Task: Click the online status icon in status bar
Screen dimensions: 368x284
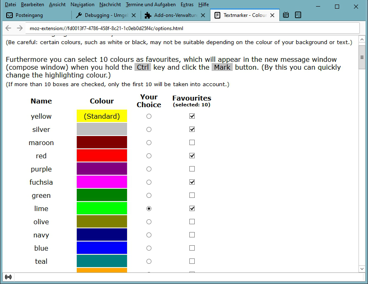Action: click(x=8, y=277)
